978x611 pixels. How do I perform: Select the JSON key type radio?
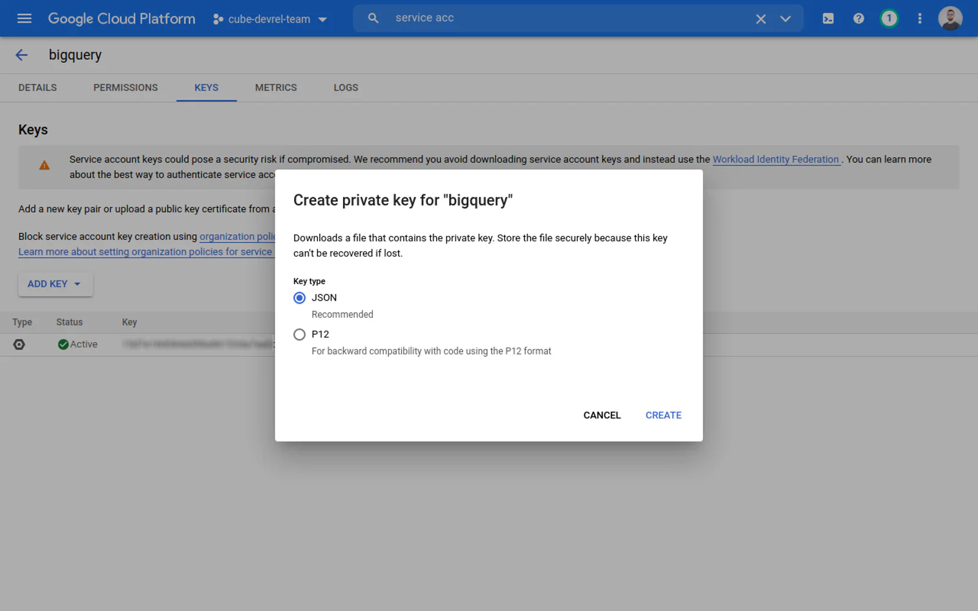300,298
